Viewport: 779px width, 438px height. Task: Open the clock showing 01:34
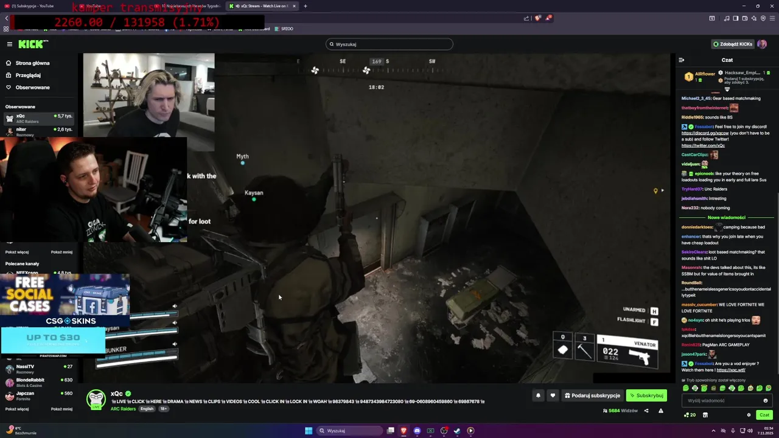click(x=765, y=431)
